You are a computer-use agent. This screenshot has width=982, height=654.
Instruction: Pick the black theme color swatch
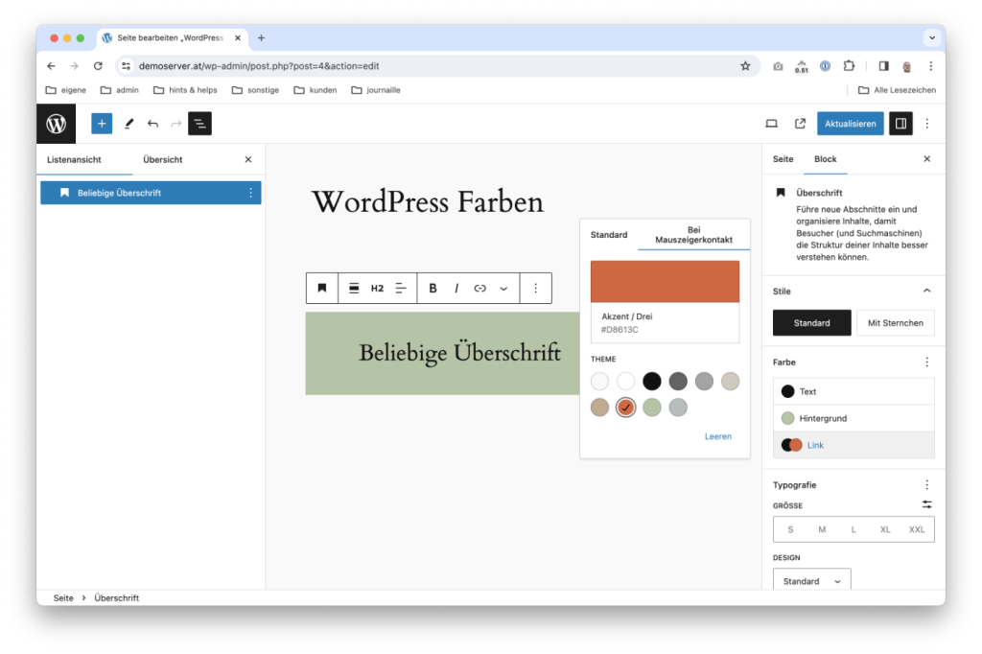[x=651, y=381]
